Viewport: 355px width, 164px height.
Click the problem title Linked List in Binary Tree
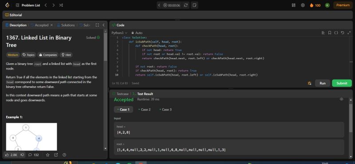pos(39,41)
